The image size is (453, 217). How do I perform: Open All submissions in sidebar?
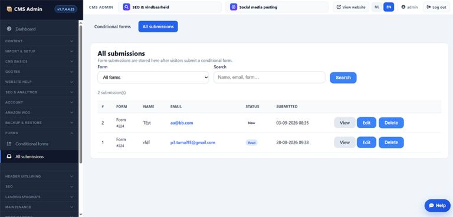click(40, 157)
